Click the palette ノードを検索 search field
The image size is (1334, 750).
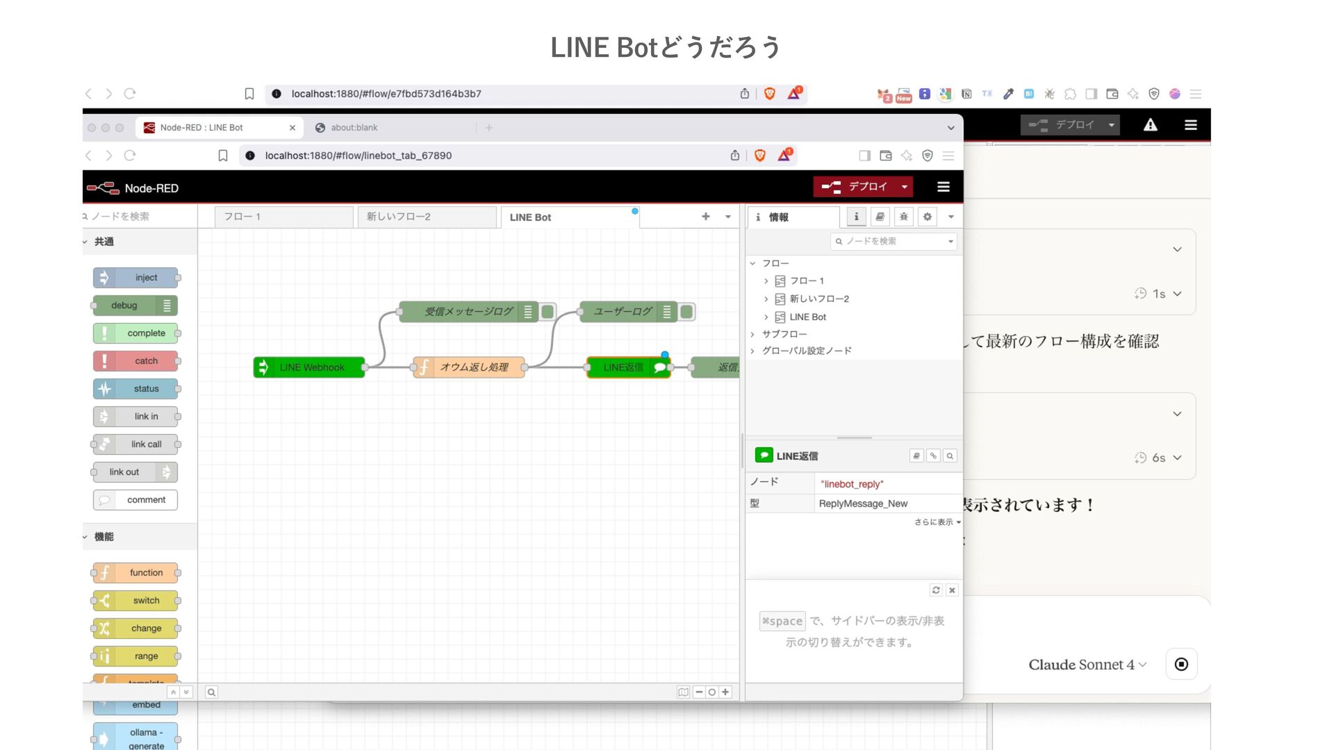[x=139, y=217]
